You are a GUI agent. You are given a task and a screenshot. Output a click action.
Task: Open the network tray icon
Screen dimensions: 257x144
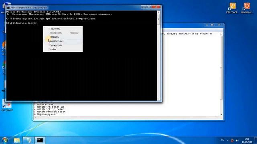(232, 140)
